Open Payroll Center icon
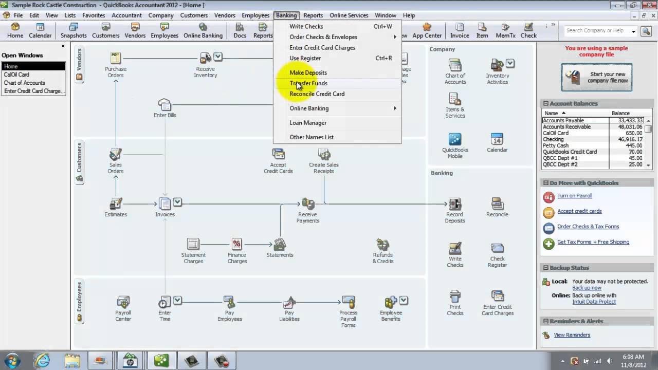Image resolution: width=658 pixels, height=370 pixels. (x=123, y=302)
